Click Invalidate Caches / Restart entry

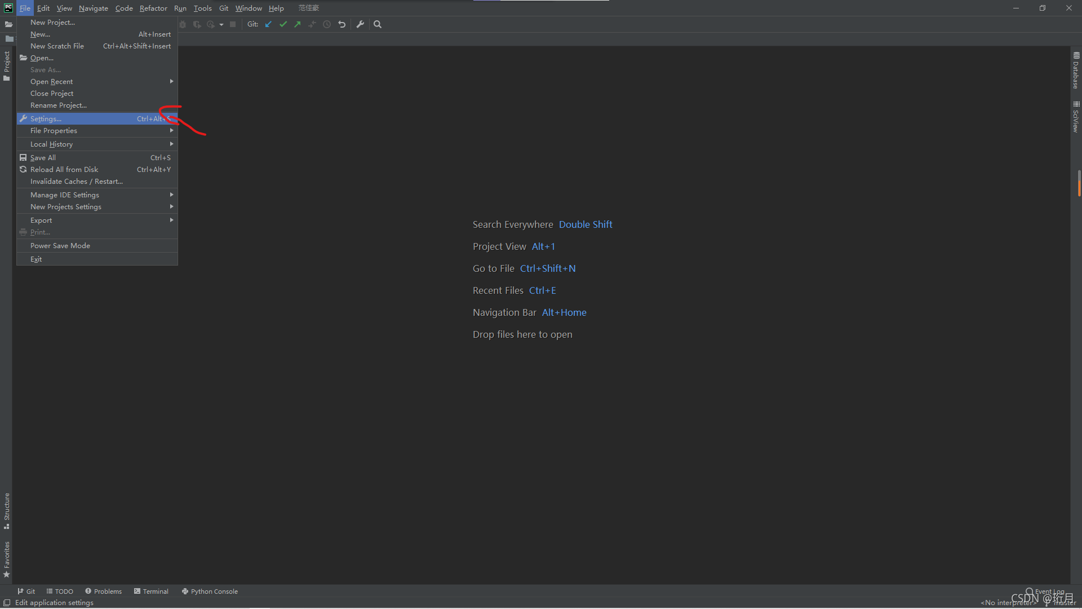(x=77, y=182)
